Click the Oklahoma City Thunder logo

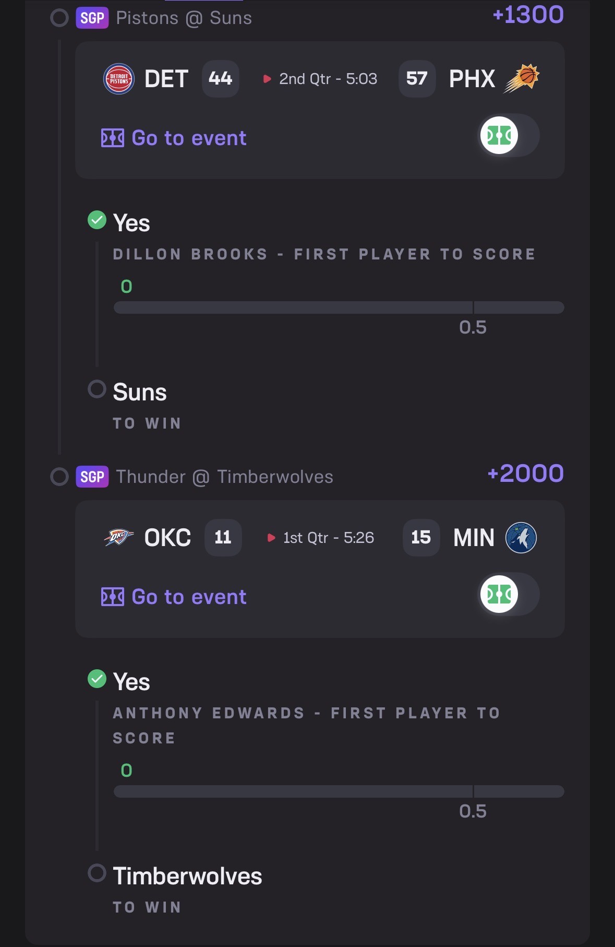pyautogui.click(x=119, y=537)
